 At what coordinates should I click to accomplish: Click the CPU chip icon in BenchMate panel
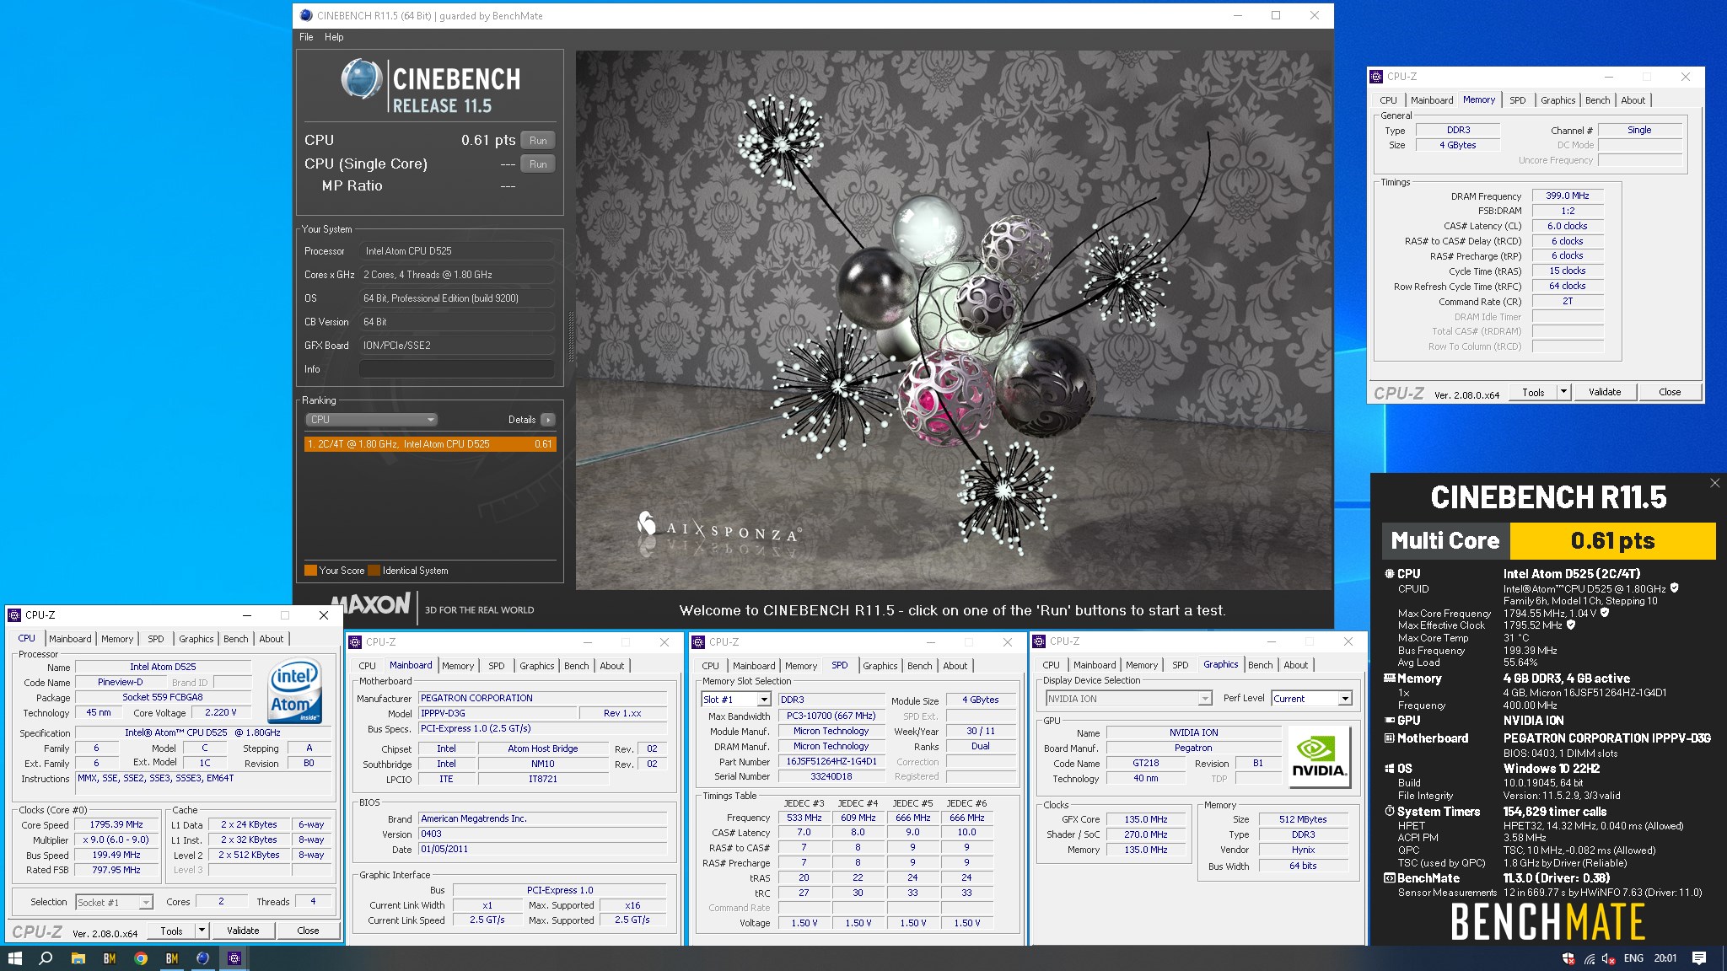point(1390,573)
